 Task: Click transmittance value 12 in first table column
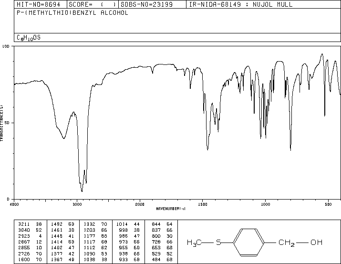(x=39, y=242)
